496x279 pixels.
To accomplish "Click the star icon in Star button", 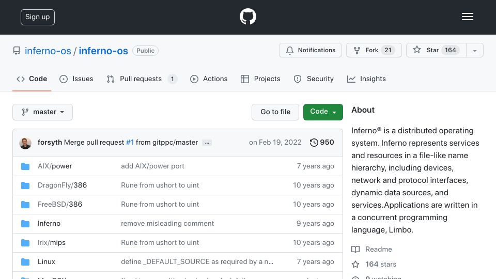I will coord(417,50).
